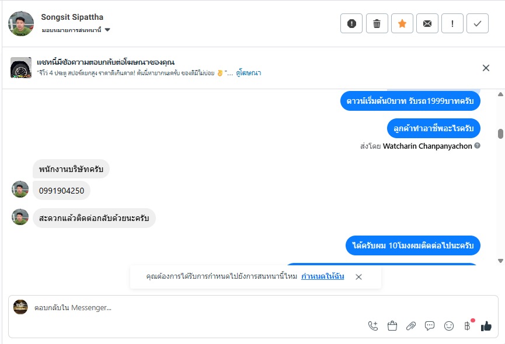
Task: Start a phone call request
Action: 373,326
